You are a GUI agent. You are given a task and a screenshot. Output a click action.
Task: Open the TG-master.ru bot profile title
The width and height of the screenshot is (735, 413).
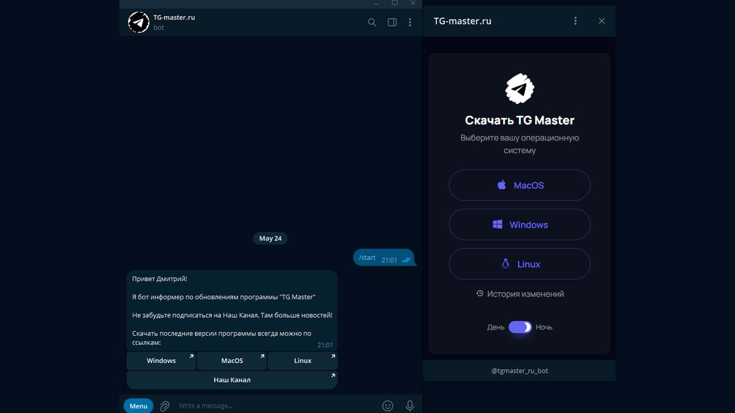(x=174, y=17)
